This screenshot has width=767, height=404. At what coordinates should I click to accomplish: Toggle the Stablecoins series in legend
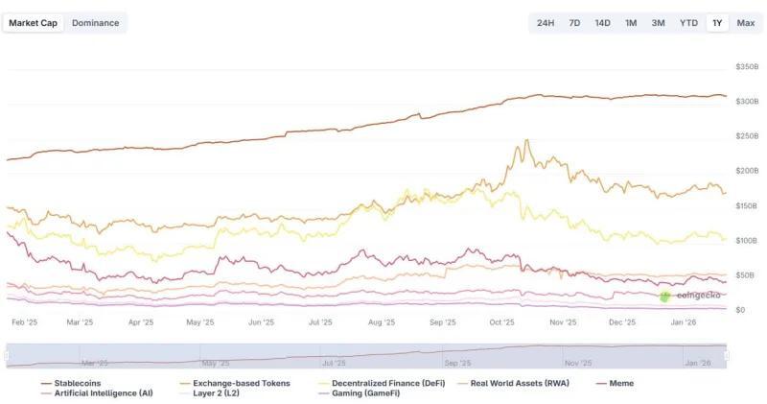[x=79, y=383]
